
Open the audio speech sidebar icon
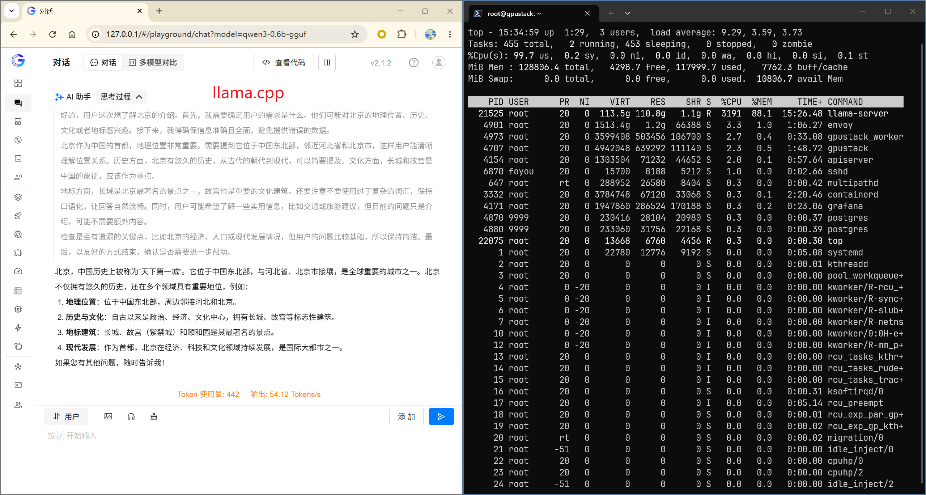click(18, 177)
